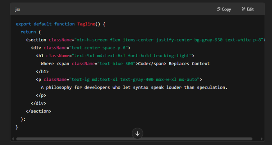Click the closing </section> tag
The height and width of the screenshot is (145, 272).
(x=38, y=111)
